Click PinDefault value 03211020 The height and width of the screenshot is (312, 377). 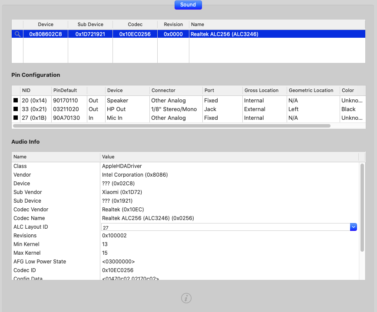coord(66,109)
